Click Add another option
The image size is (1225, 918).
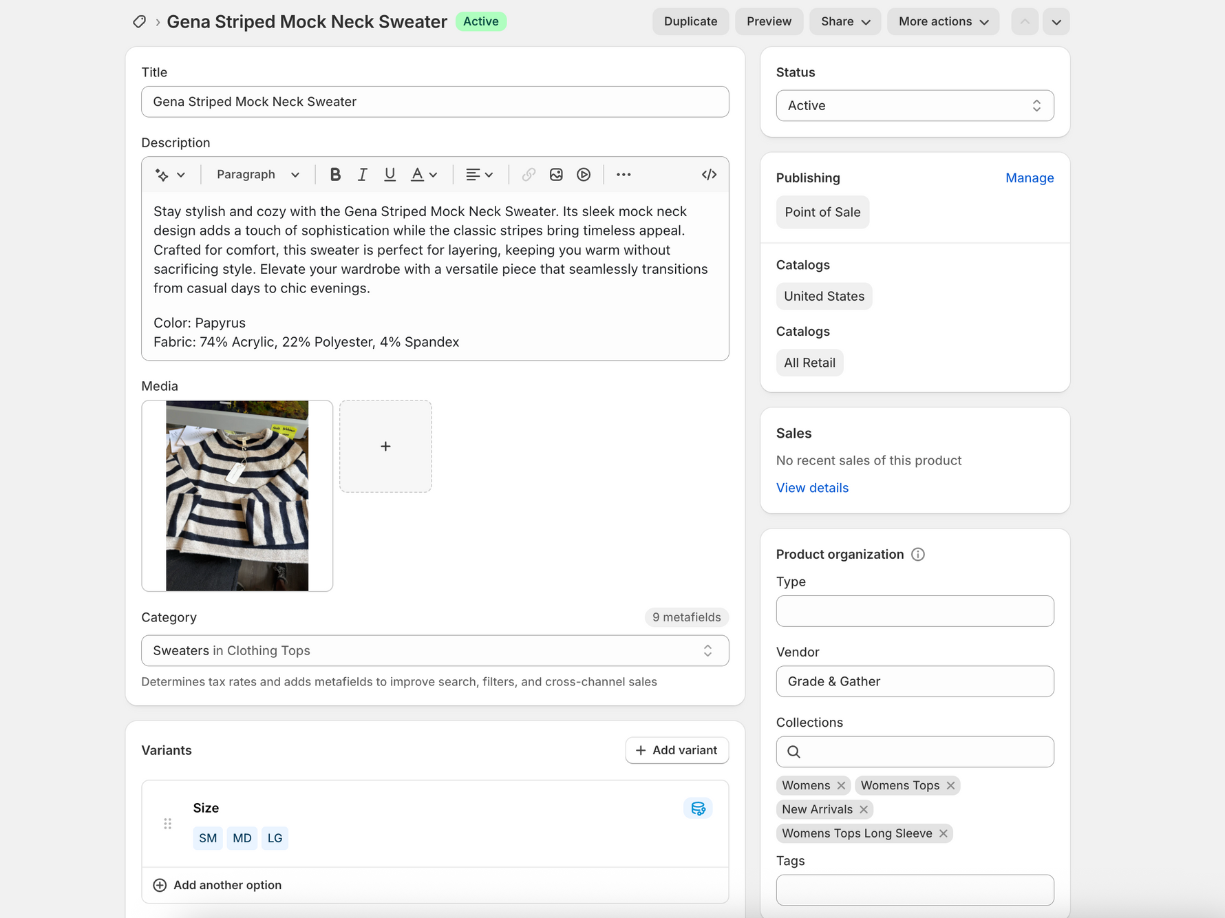(217, 886)
